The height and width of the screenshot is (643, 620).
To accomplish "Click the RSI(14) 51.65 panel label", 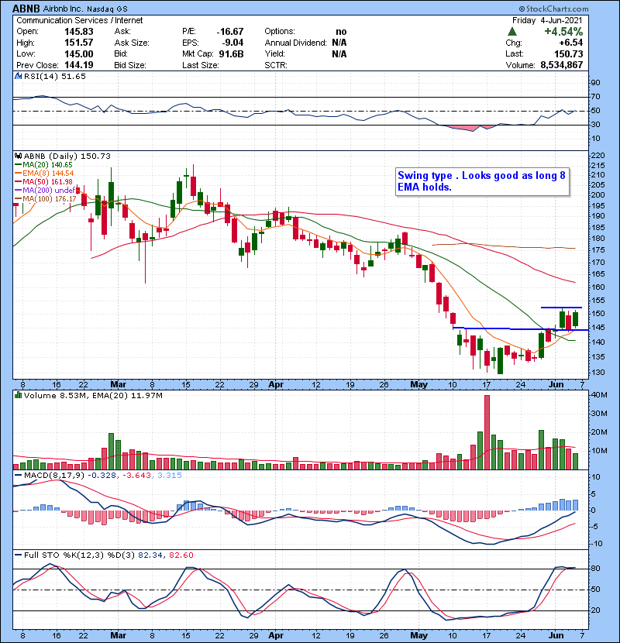I will (x=54, y=76).
